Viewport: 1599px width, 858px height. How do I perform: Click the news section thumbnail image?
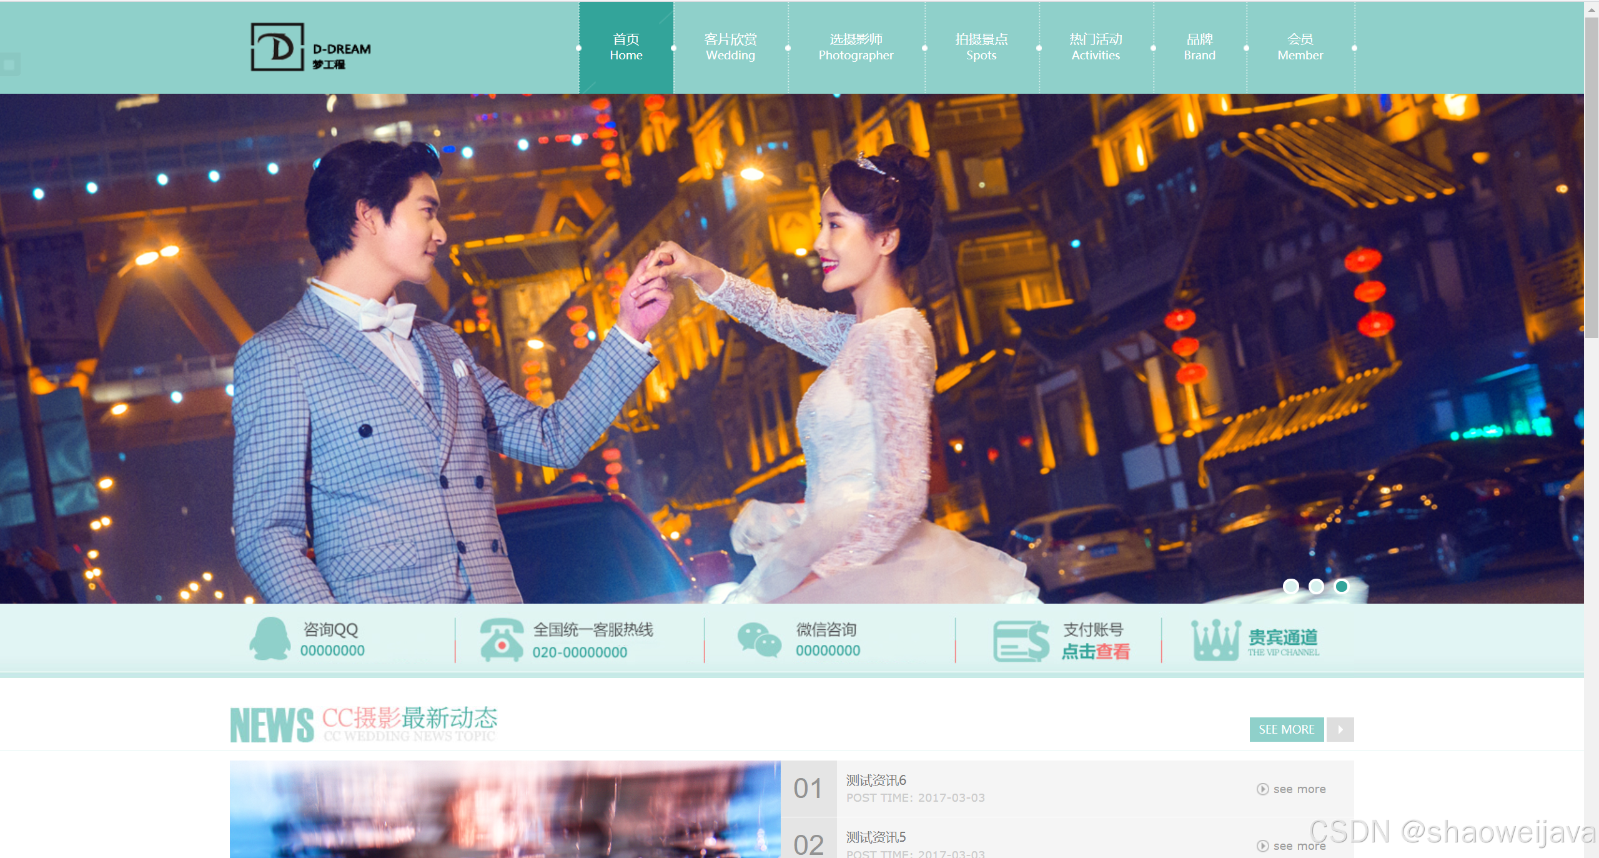click(x=505, y=809)
